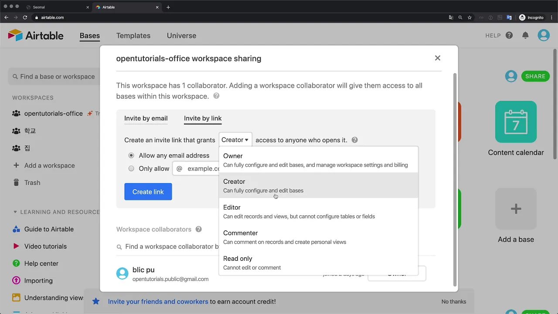Click the browser back arrow
This screenshot has width=558, height=314.
tap(6, 17)
